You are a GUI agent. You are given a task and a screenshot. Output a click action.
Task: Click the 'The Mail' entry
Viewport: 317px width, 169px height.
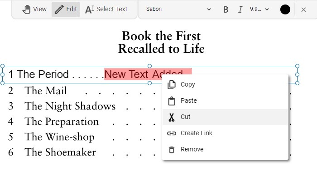(46, 91)
